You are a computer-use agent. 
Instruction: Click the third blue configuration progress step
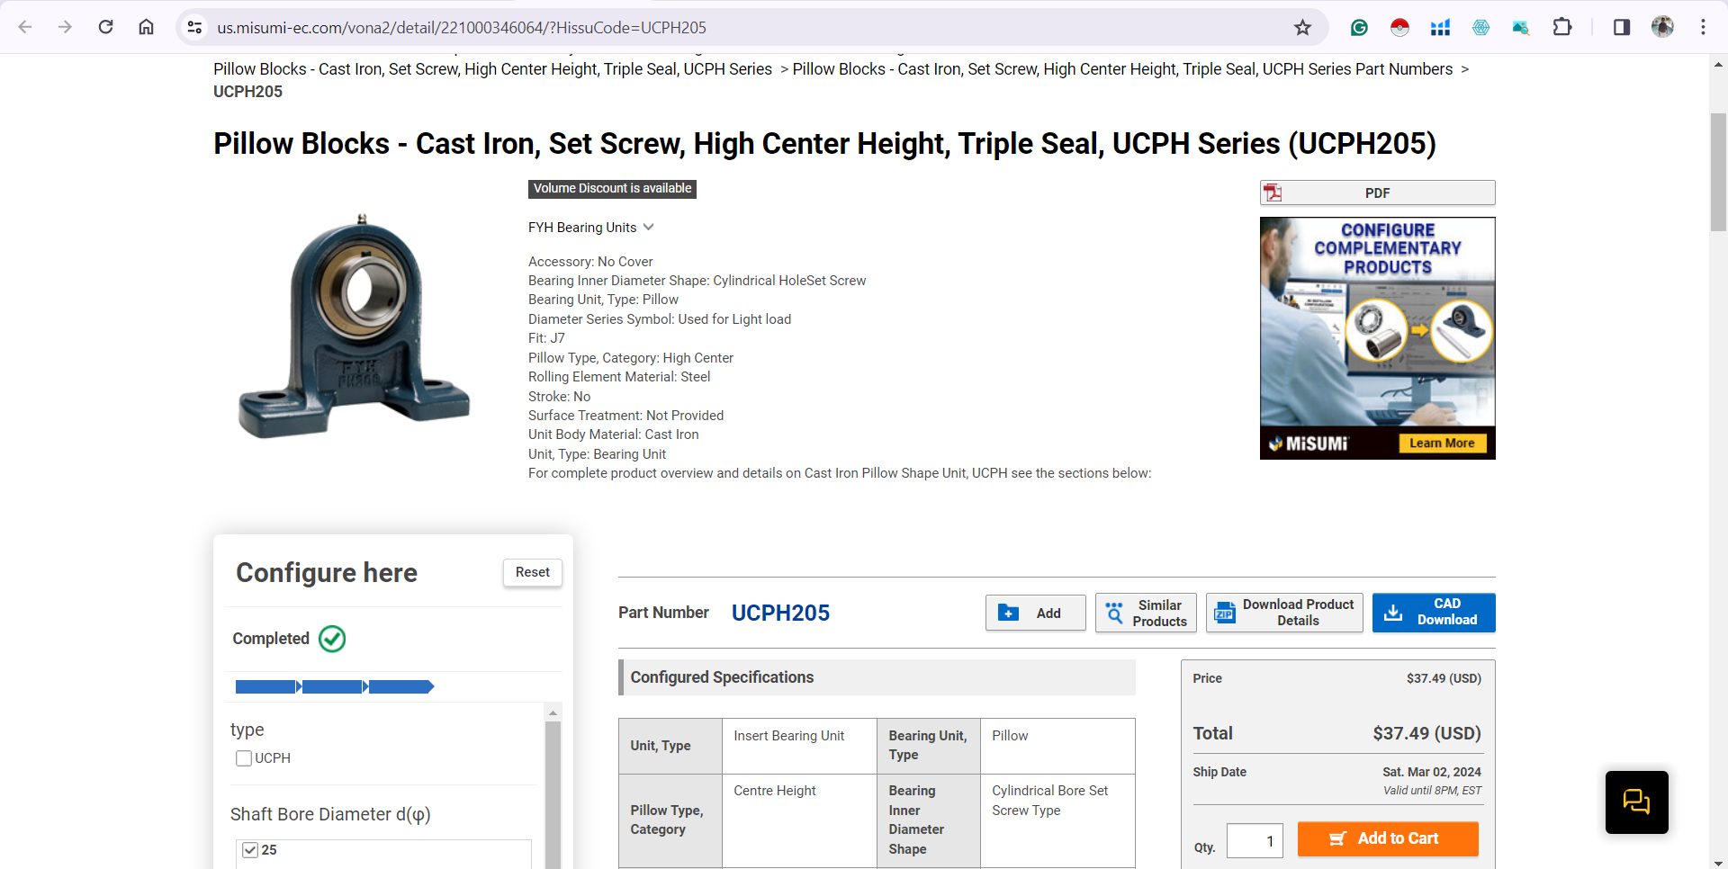[x=401, y=687]
